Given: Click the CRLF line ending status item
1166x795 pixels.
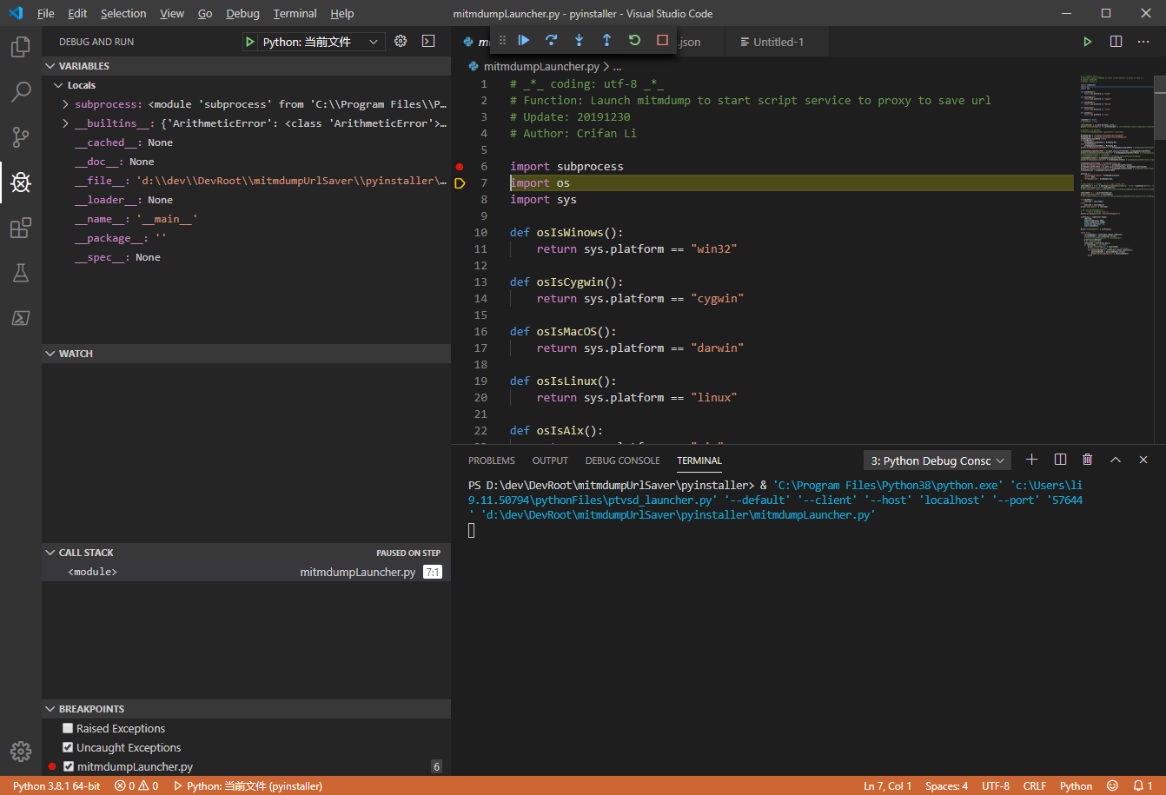Looking at the screenshot, I should (1034, 786).
